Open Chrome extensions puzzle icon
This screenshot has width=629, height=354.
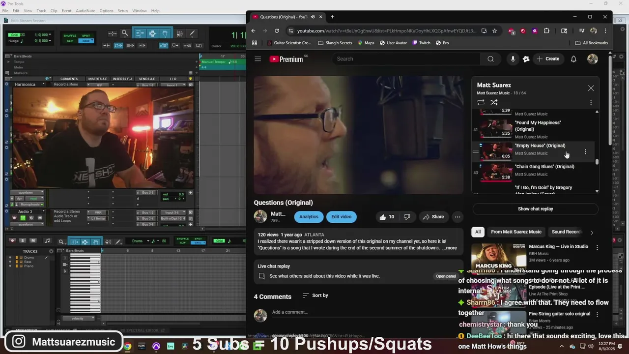tap(546, 30)
